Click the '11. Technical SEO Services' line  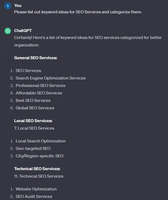(39, 176)
